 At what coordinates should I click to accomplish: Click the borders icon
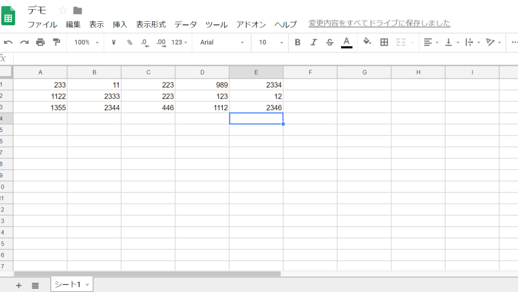pos(383,43)
